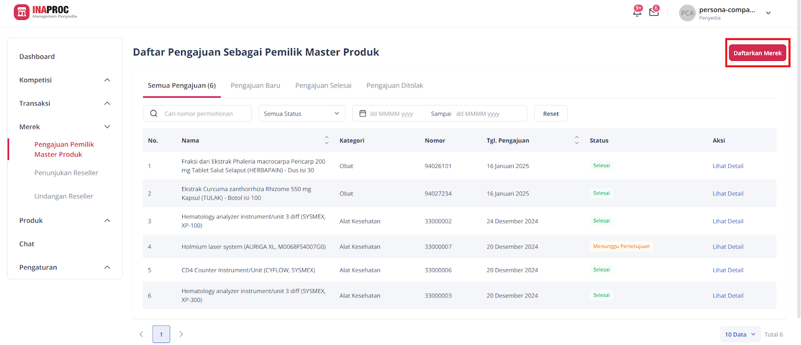Click Selesai badge in row 94026101
Viewport: 801px width, 345px height.
coord(601,165)
